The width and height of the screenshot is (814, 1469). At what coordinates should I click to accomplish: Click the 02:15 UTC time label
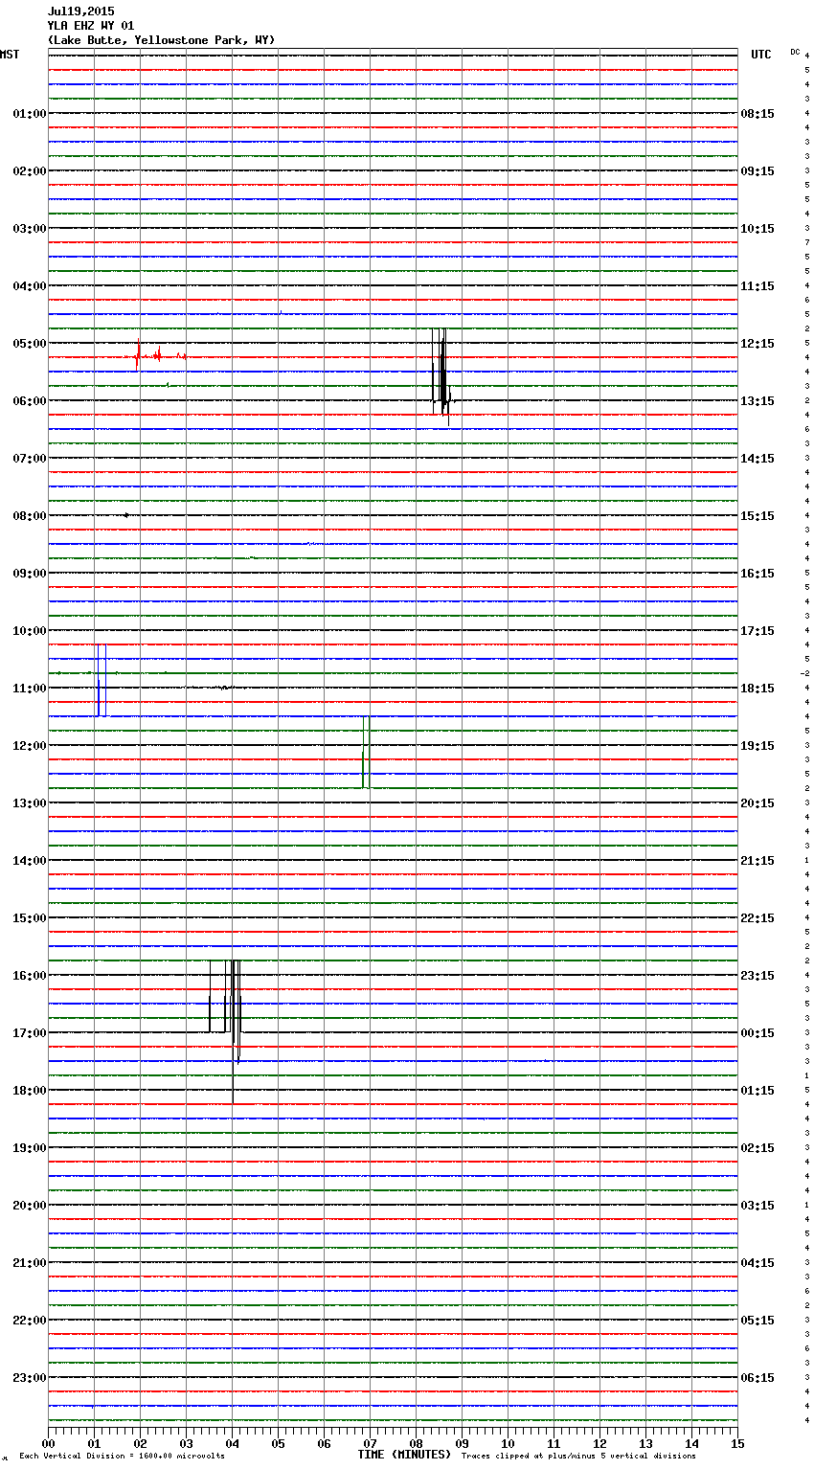coord(757,1147)
